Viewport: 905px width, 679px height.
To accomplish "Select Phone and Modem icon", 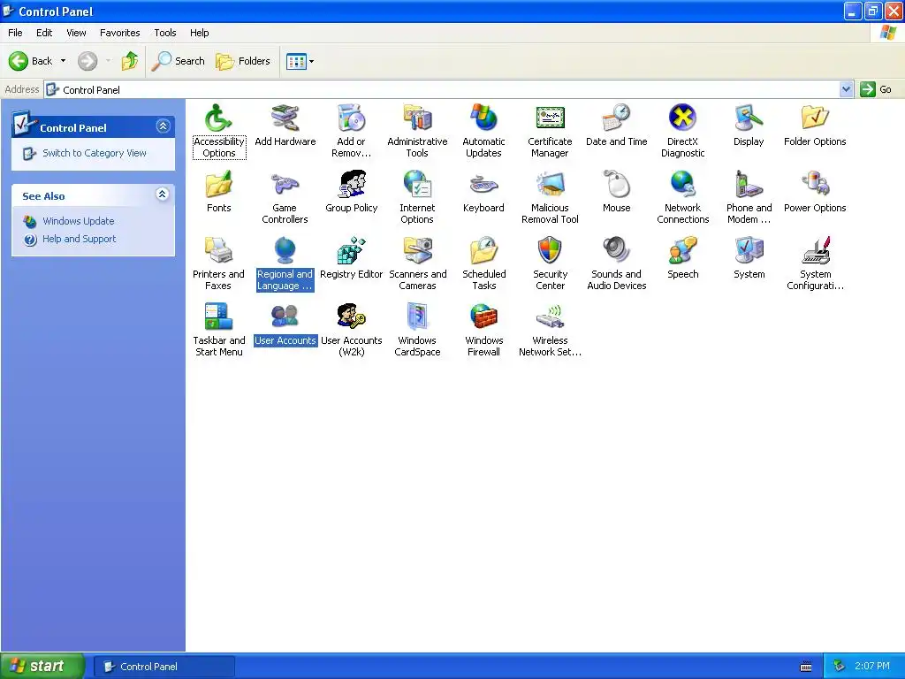I will [749, 185].
